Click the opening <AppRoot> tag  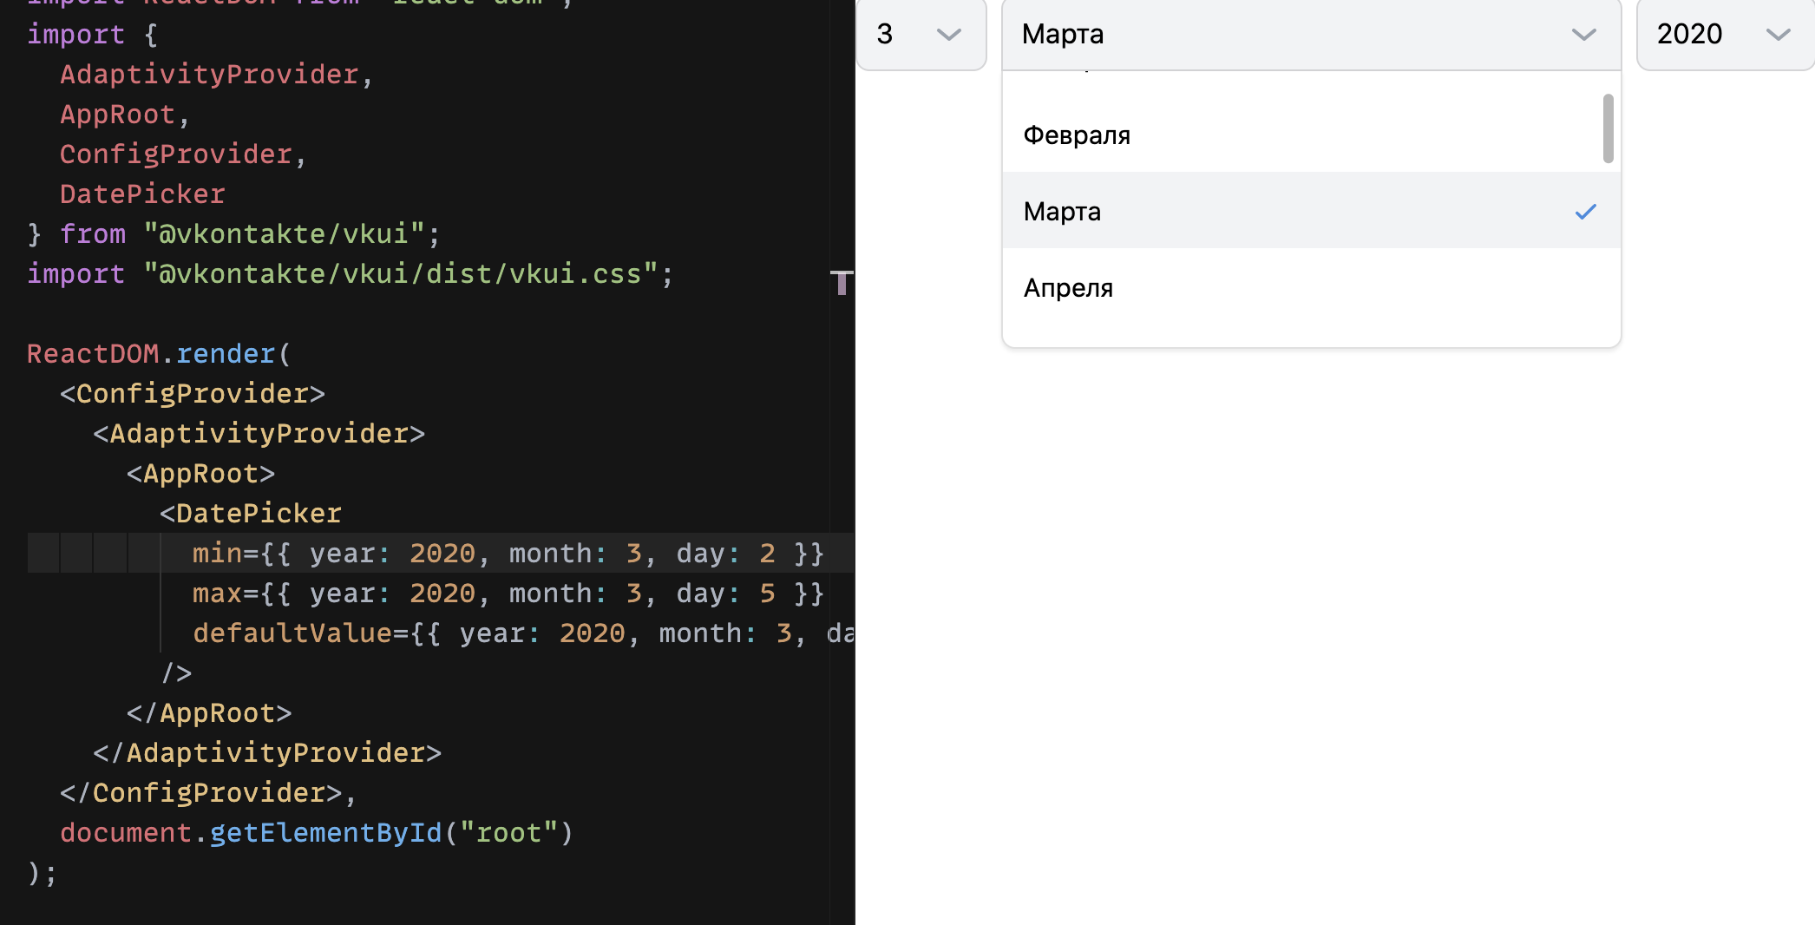click(200, 474)
